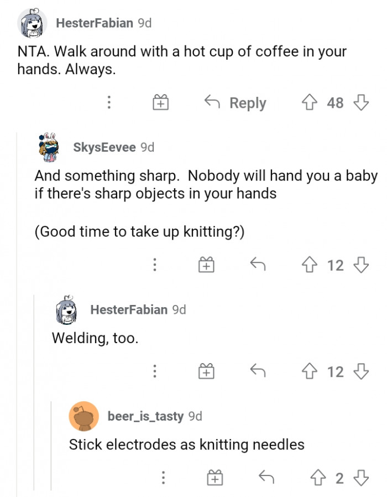This screenshot has height=497, width=387.
Task: Open the overflow menu on SkysEevee's comment
Action: [155, 265]
